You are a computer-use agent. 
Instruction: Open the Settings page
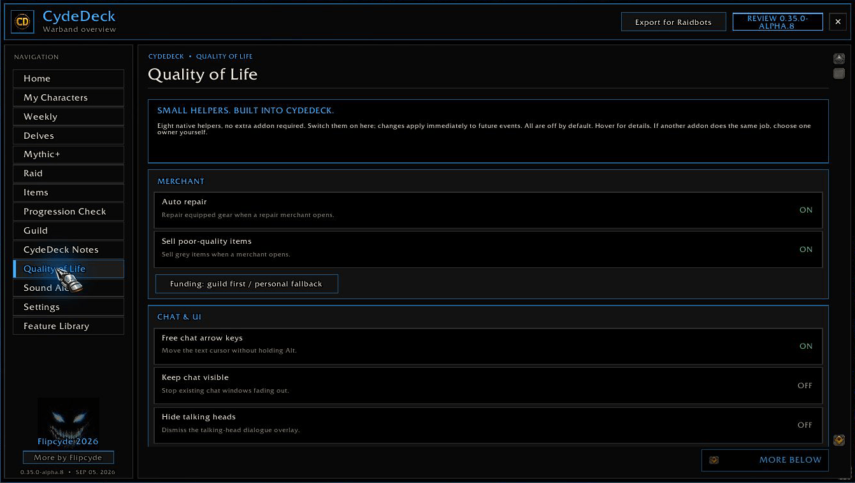click(68, 307)
